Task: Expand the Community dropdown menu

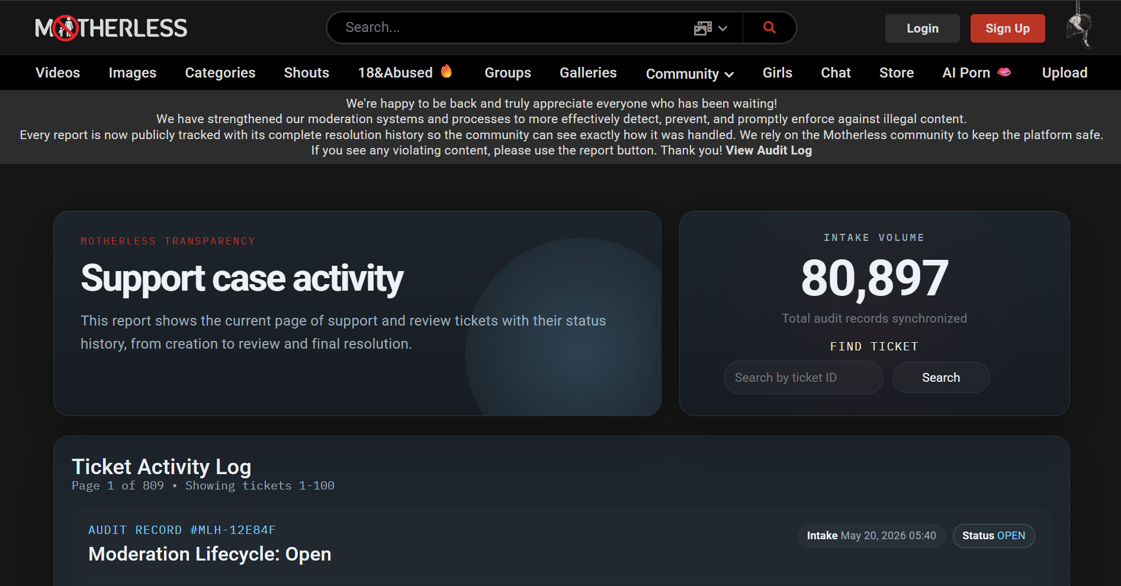Action: (689, 73)
